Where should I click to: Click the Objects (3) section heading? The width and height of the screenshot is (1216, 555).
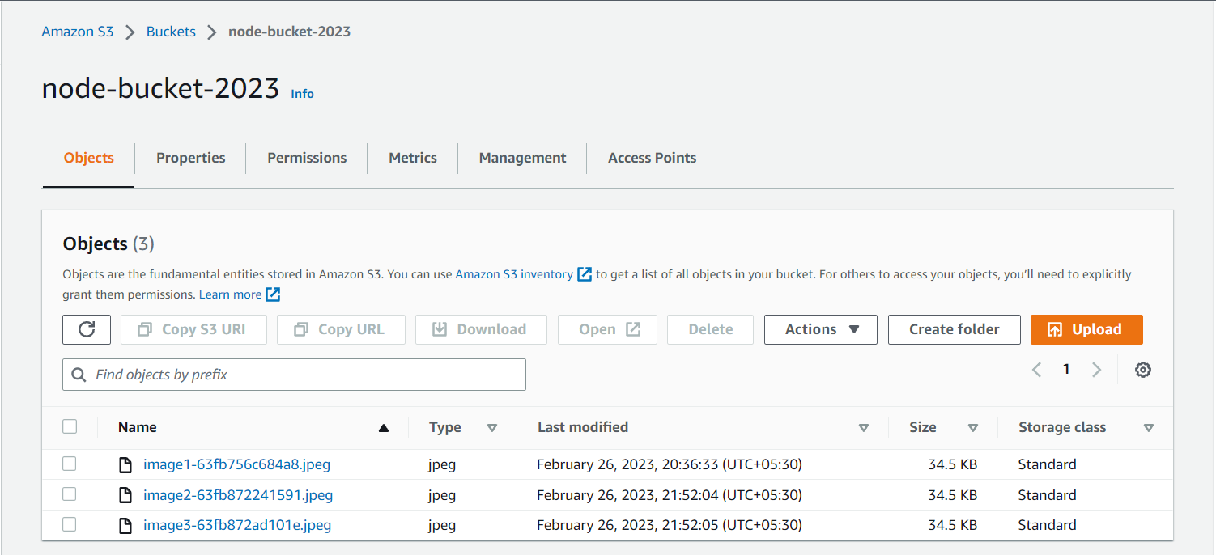tap(108, 244)
